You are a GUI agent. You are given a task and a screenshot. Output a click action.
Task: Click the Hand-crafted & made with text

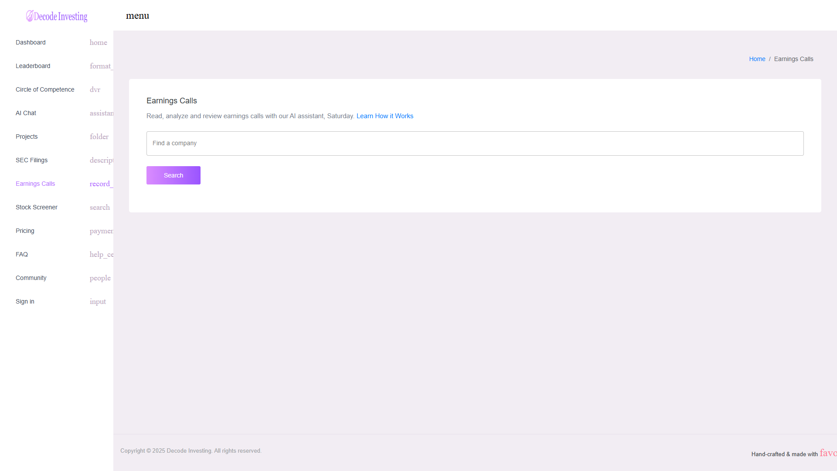click(x=785, y=454)
